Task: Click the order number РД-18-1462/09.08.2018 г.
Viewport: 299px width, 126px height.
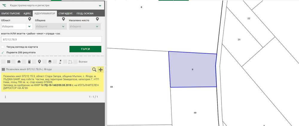Action: tap(59, 85)
